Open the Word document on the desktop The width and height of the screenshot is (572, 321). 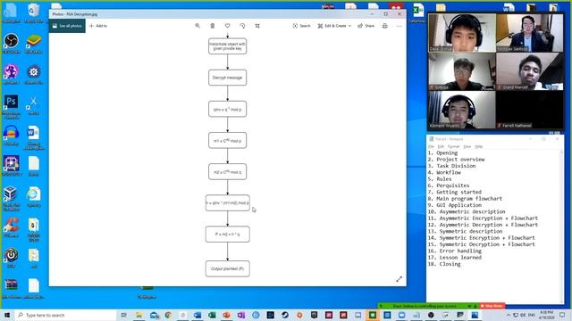tap(34, 136)
